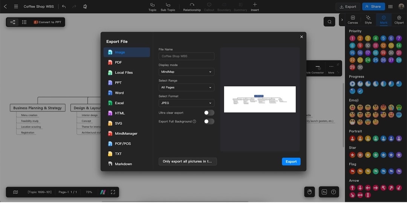Open the Insert menu
Image resolution: width=407 pixels, height=203 pixels.
click(x=255, y=7)
